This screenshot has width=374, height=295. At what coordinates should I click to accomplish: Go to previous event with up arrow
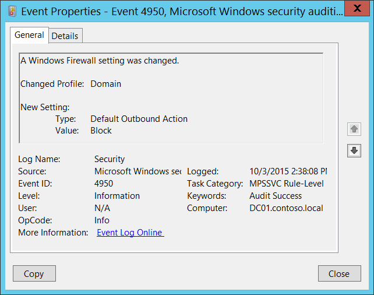354,129
